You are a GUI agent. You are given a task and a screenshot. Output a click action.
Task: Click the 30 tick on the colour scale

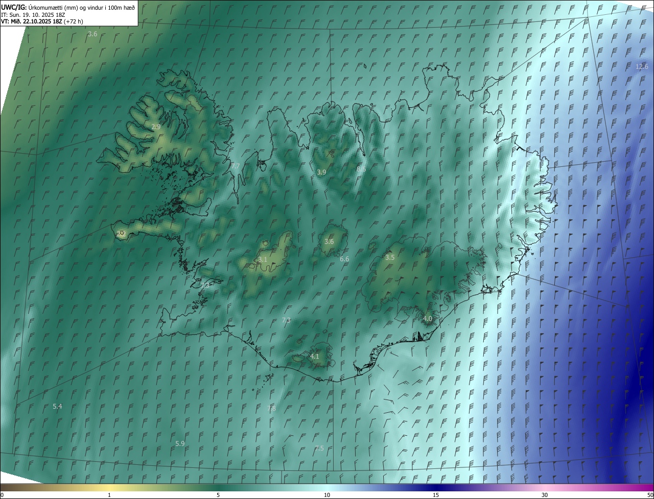545,495
